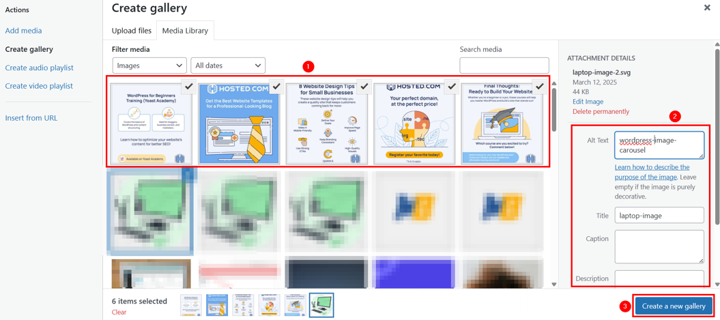
Task: Open the Images media type dropdown
Action: [149, 66]
